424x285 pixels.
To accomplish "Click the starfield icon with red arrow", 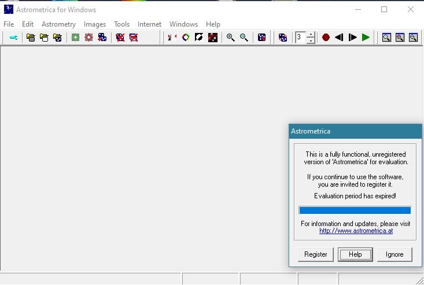I will coord(262,38).
